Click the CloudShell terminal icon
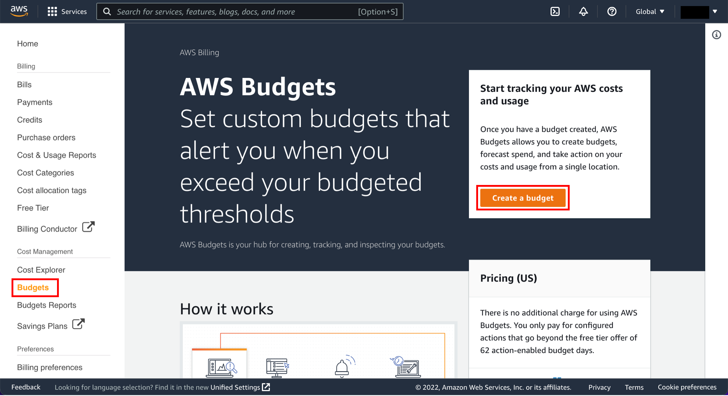Viewport: 728px width, 396px height. coord(555,11)
